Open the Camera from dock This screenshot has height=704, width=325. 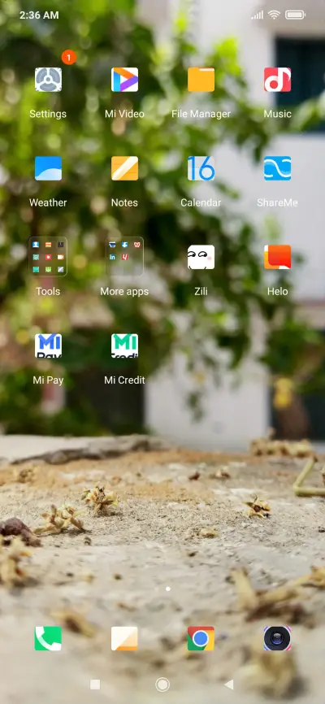[x=277, y=638]
